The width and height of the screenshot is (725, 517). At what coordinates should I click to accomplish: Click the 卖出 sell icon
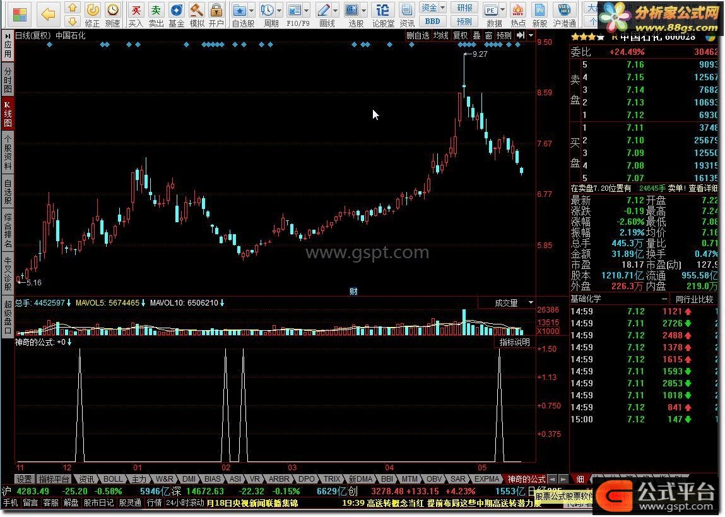coord(156,15)
